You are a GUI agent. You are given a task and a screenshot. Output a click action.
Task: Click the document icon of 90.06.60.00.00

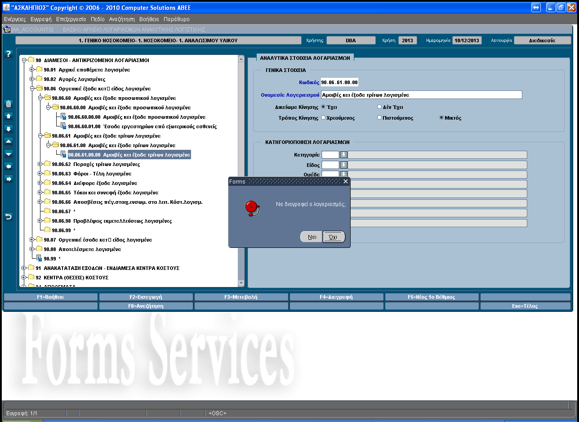click(x=63, y=117)
